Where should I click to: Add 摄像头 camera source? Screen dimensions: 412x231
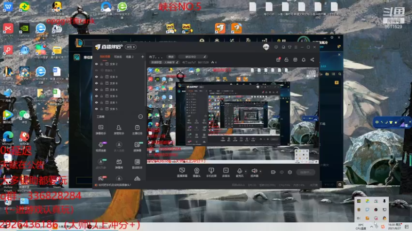click(x=197, y=172)
